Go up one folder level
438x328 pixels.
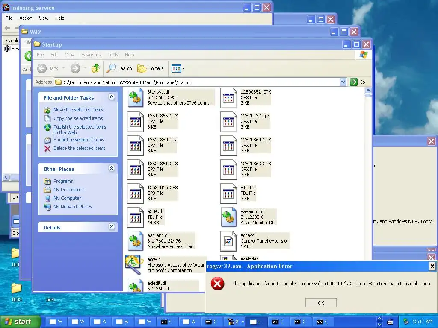pyautogui.click(x=96, y=68)
